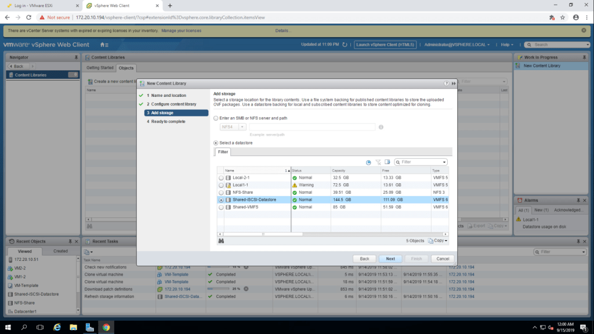Click the binoculars find icon below the datastore list
This screenshot has width=594, height=334.
point(221,241)
